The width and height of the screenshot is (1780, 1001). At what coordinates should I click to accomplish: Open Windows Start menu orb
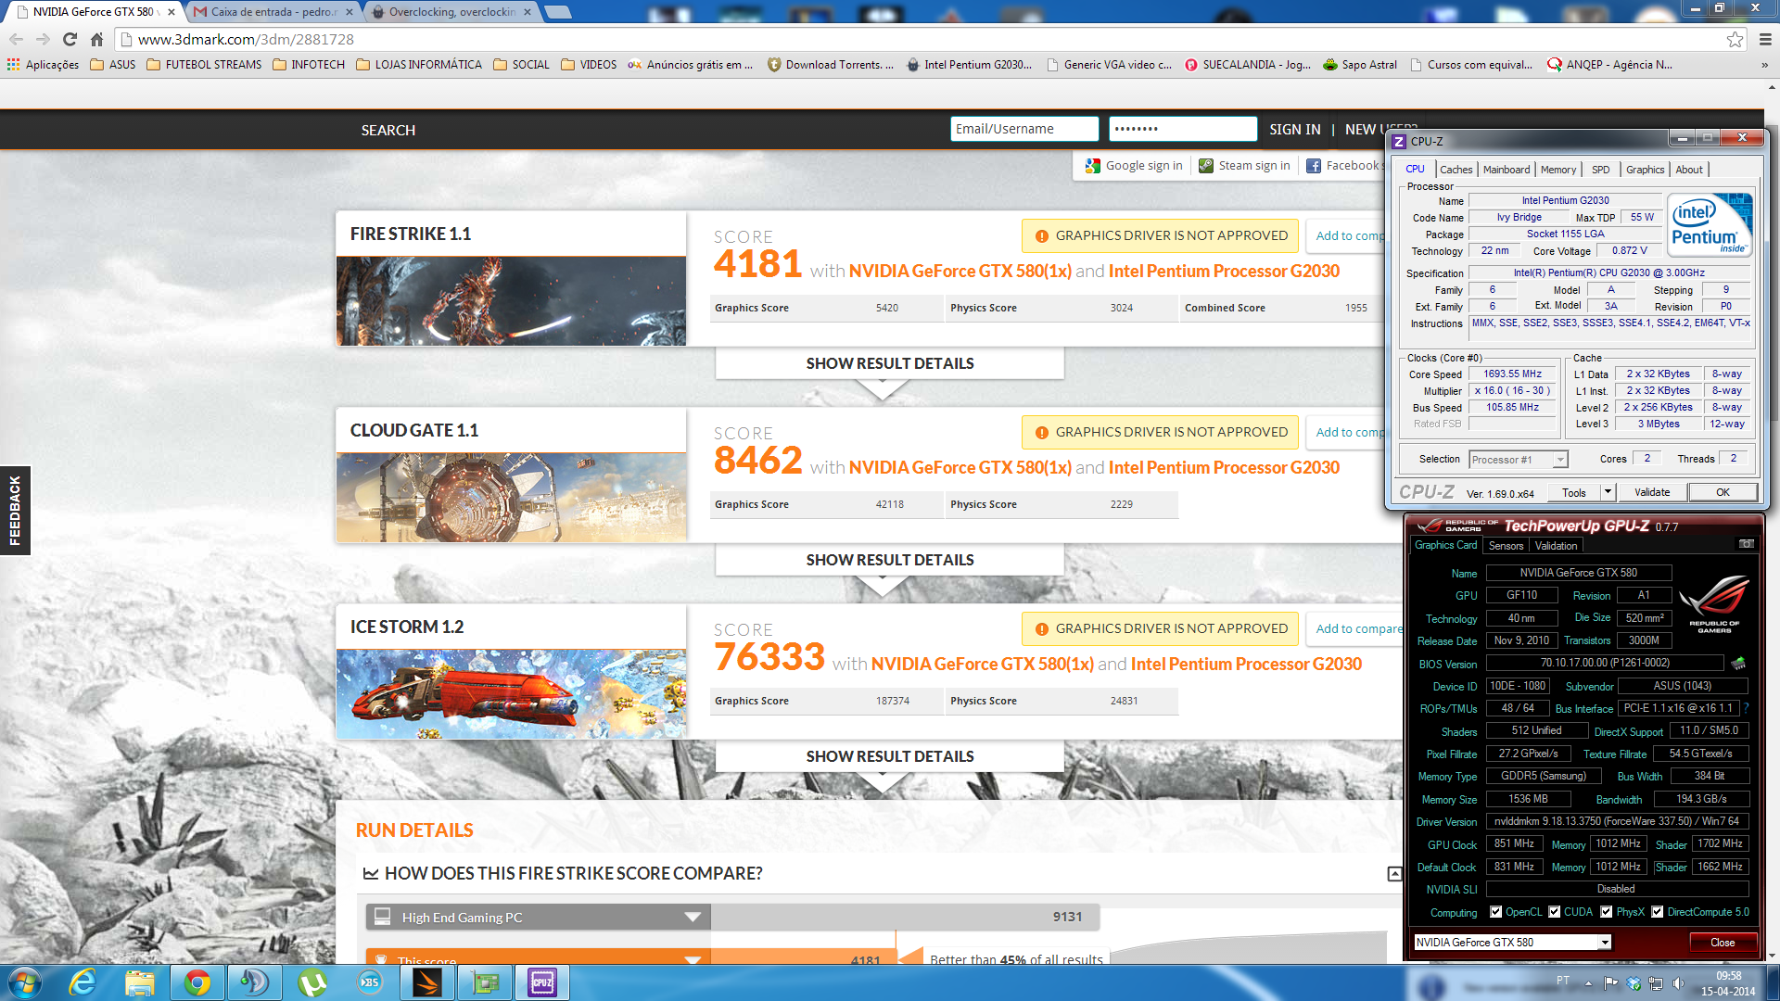pyautogui.click(x=23, y=982)
